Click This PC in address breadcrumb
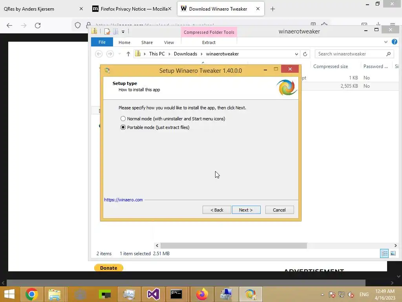 click(x=157, y=54)
